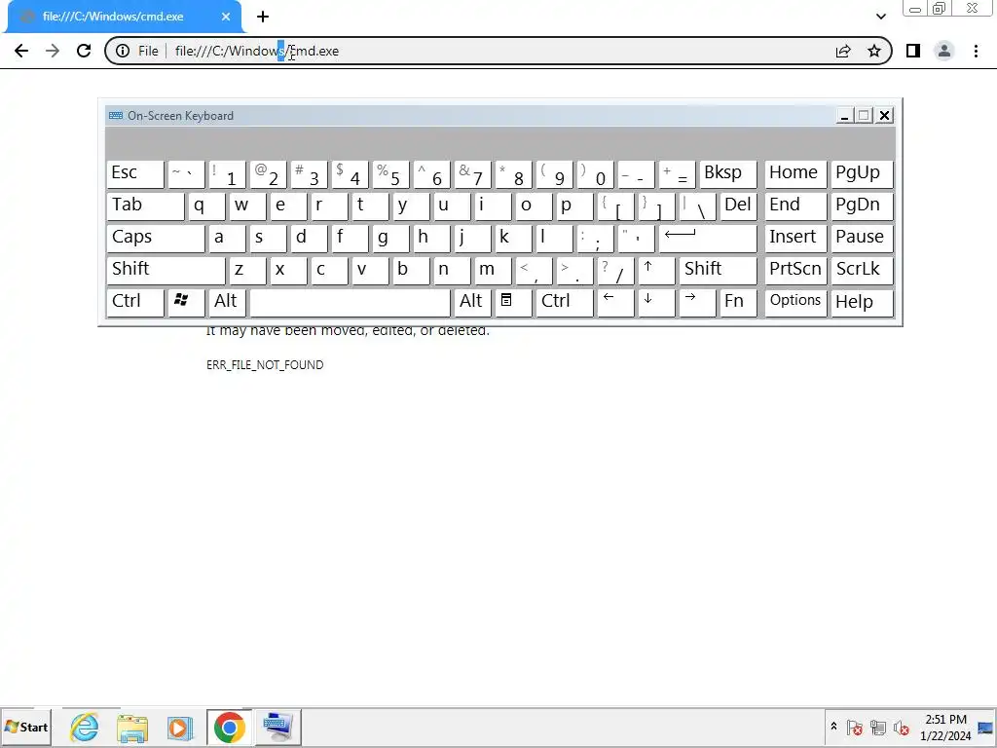Viewport: 997px width, 748px height.
Task: Click the Insert key
Action: coord(795,238)
